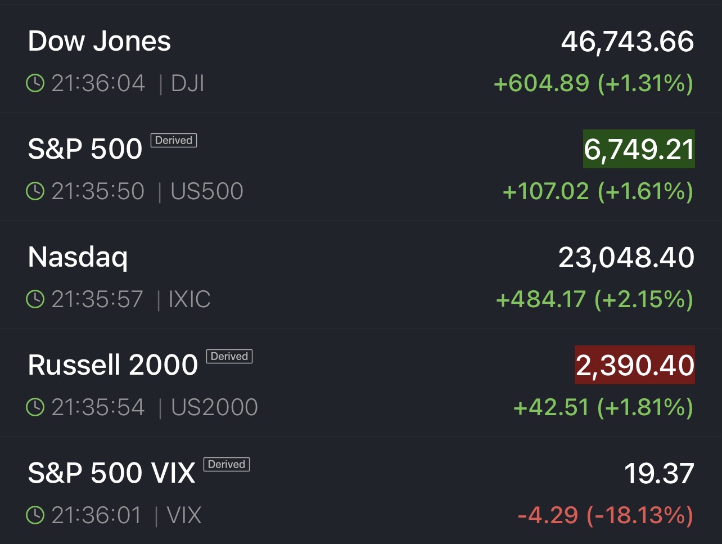The height and width of the screenshot is (544, 722).
Task: Open the Russell 2000 index title
Action: [x=113, y=365]
